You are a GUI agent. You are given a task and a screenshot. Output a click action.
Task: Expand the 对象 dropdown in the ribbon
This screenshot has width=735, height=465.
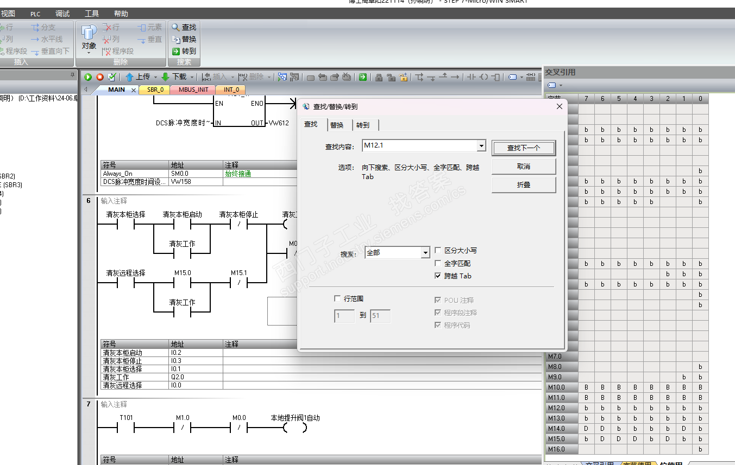[x=89, y=53]
